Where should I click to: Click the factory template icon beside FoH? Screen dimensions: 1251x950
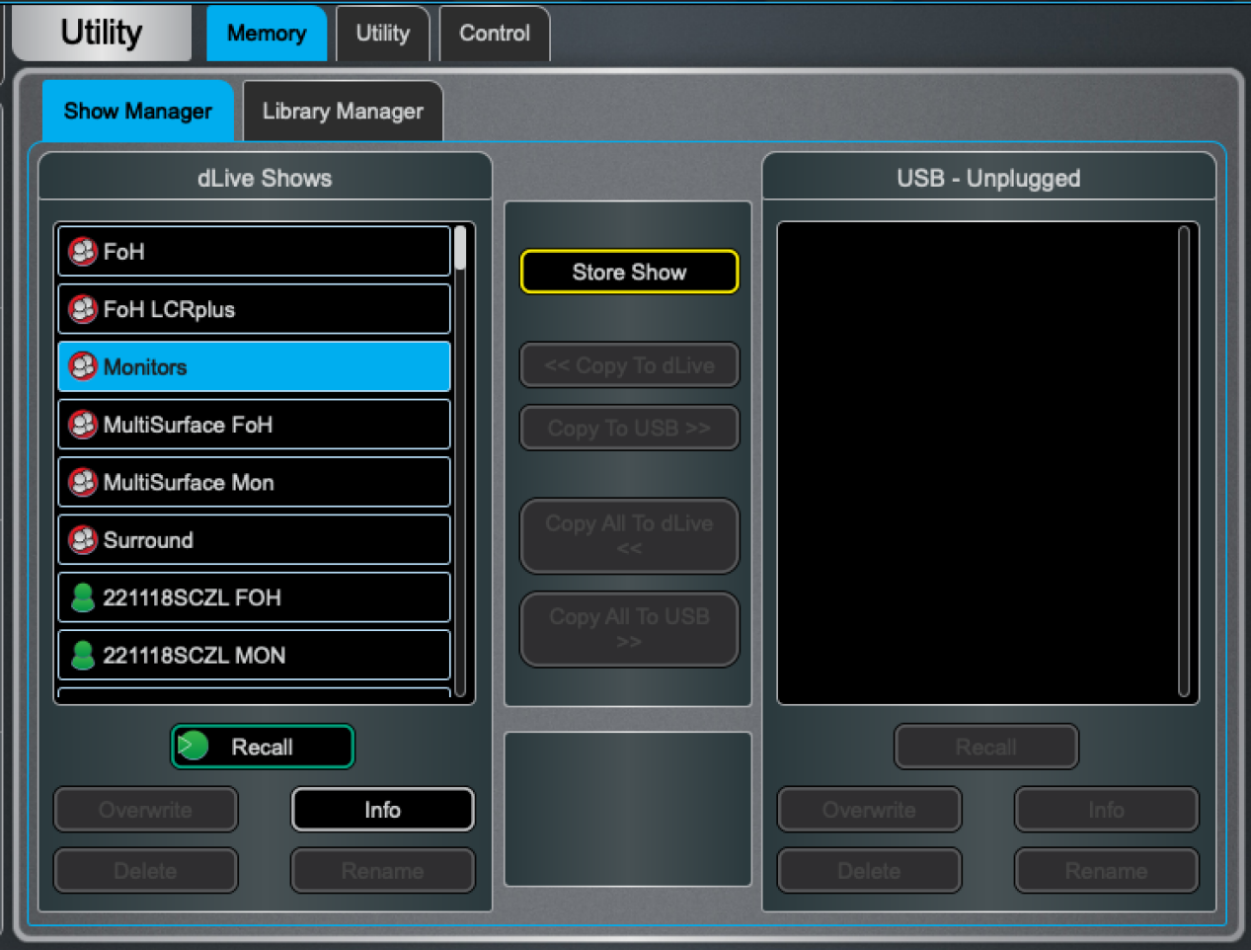(x=83, y=252)
